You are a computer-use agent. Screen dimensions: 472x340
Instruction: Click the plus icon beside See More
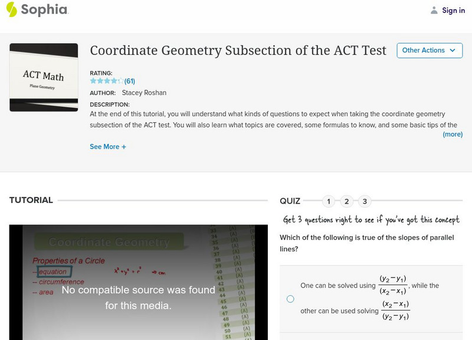tap(124, 146)
